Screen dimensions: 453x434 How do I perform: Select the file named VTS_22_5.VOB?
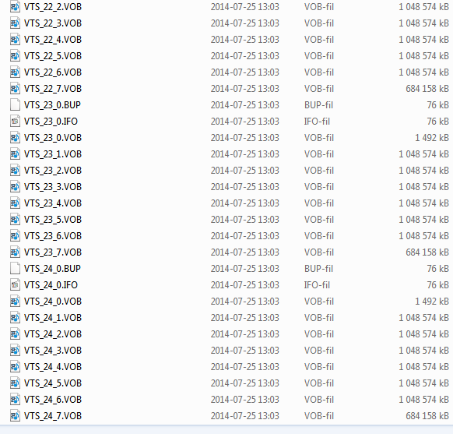(x=53, y=56)
